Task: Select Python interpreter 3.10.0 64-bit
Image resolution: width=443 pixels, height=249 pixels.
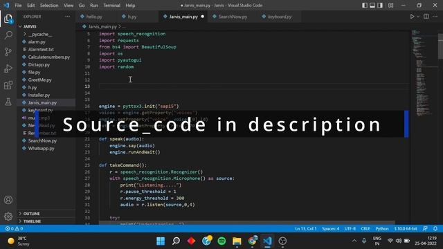Action: pyautogui.click(x=406, y=229)
